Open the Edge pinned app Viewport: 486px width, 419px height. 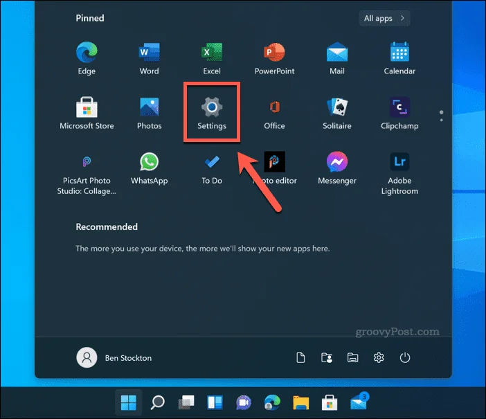point(87,58)
